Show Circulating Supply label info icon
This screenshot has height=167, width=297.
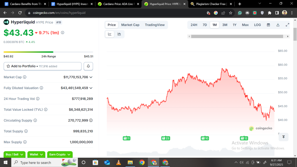click(35, 120)
